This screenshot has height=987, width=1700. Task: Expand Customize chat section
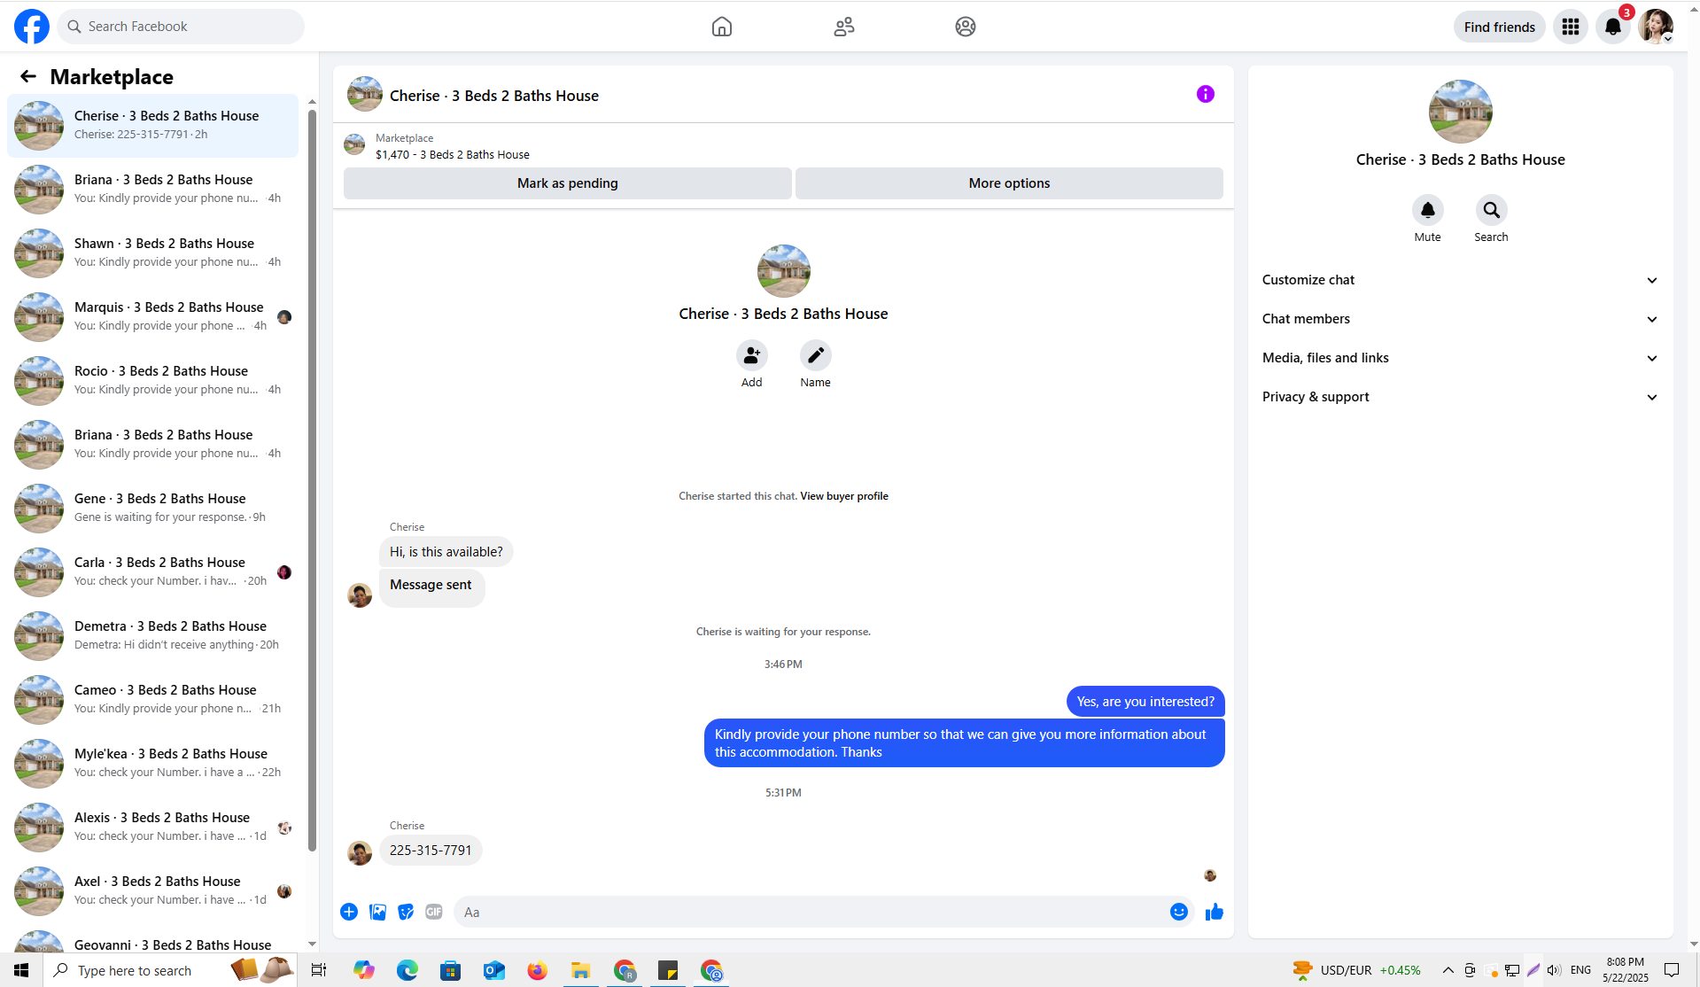click(1460, 280)
